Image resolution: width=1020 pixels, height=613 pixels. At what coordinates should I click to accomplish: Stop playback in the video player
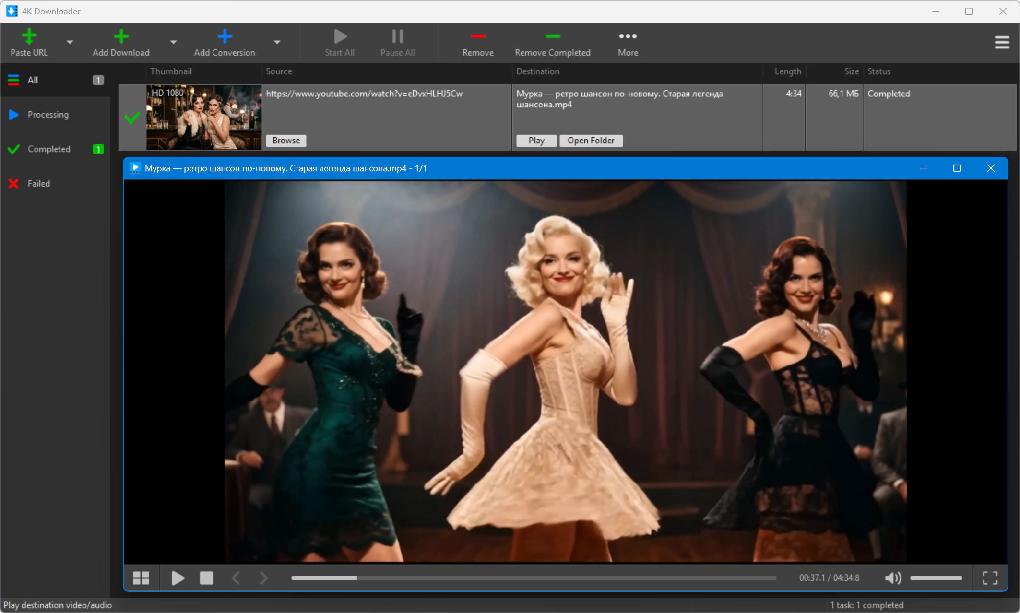[x=206, y=578]
